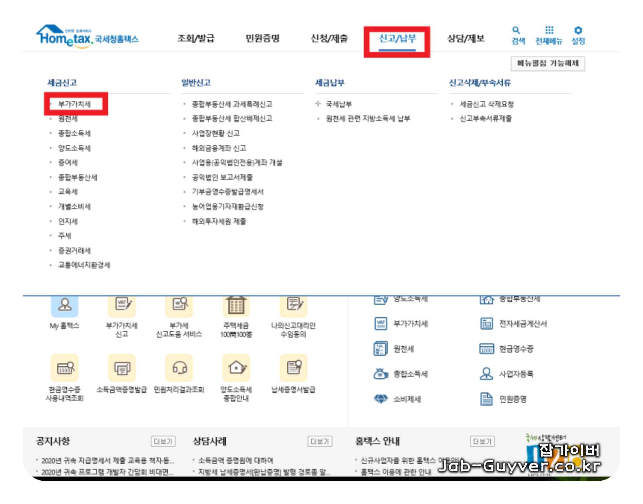Click 더보기 next to 공지사항

pos(163,441)
